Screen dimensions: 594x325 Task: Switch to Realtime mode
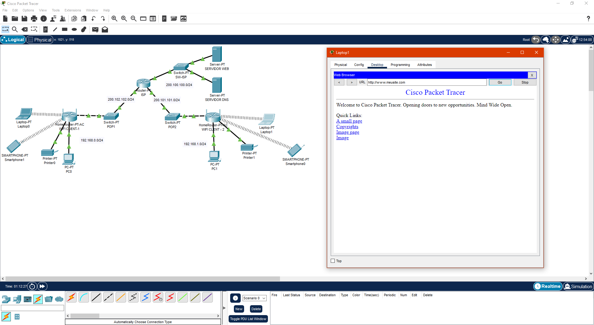pyautogui.click(x=548, y=286)
